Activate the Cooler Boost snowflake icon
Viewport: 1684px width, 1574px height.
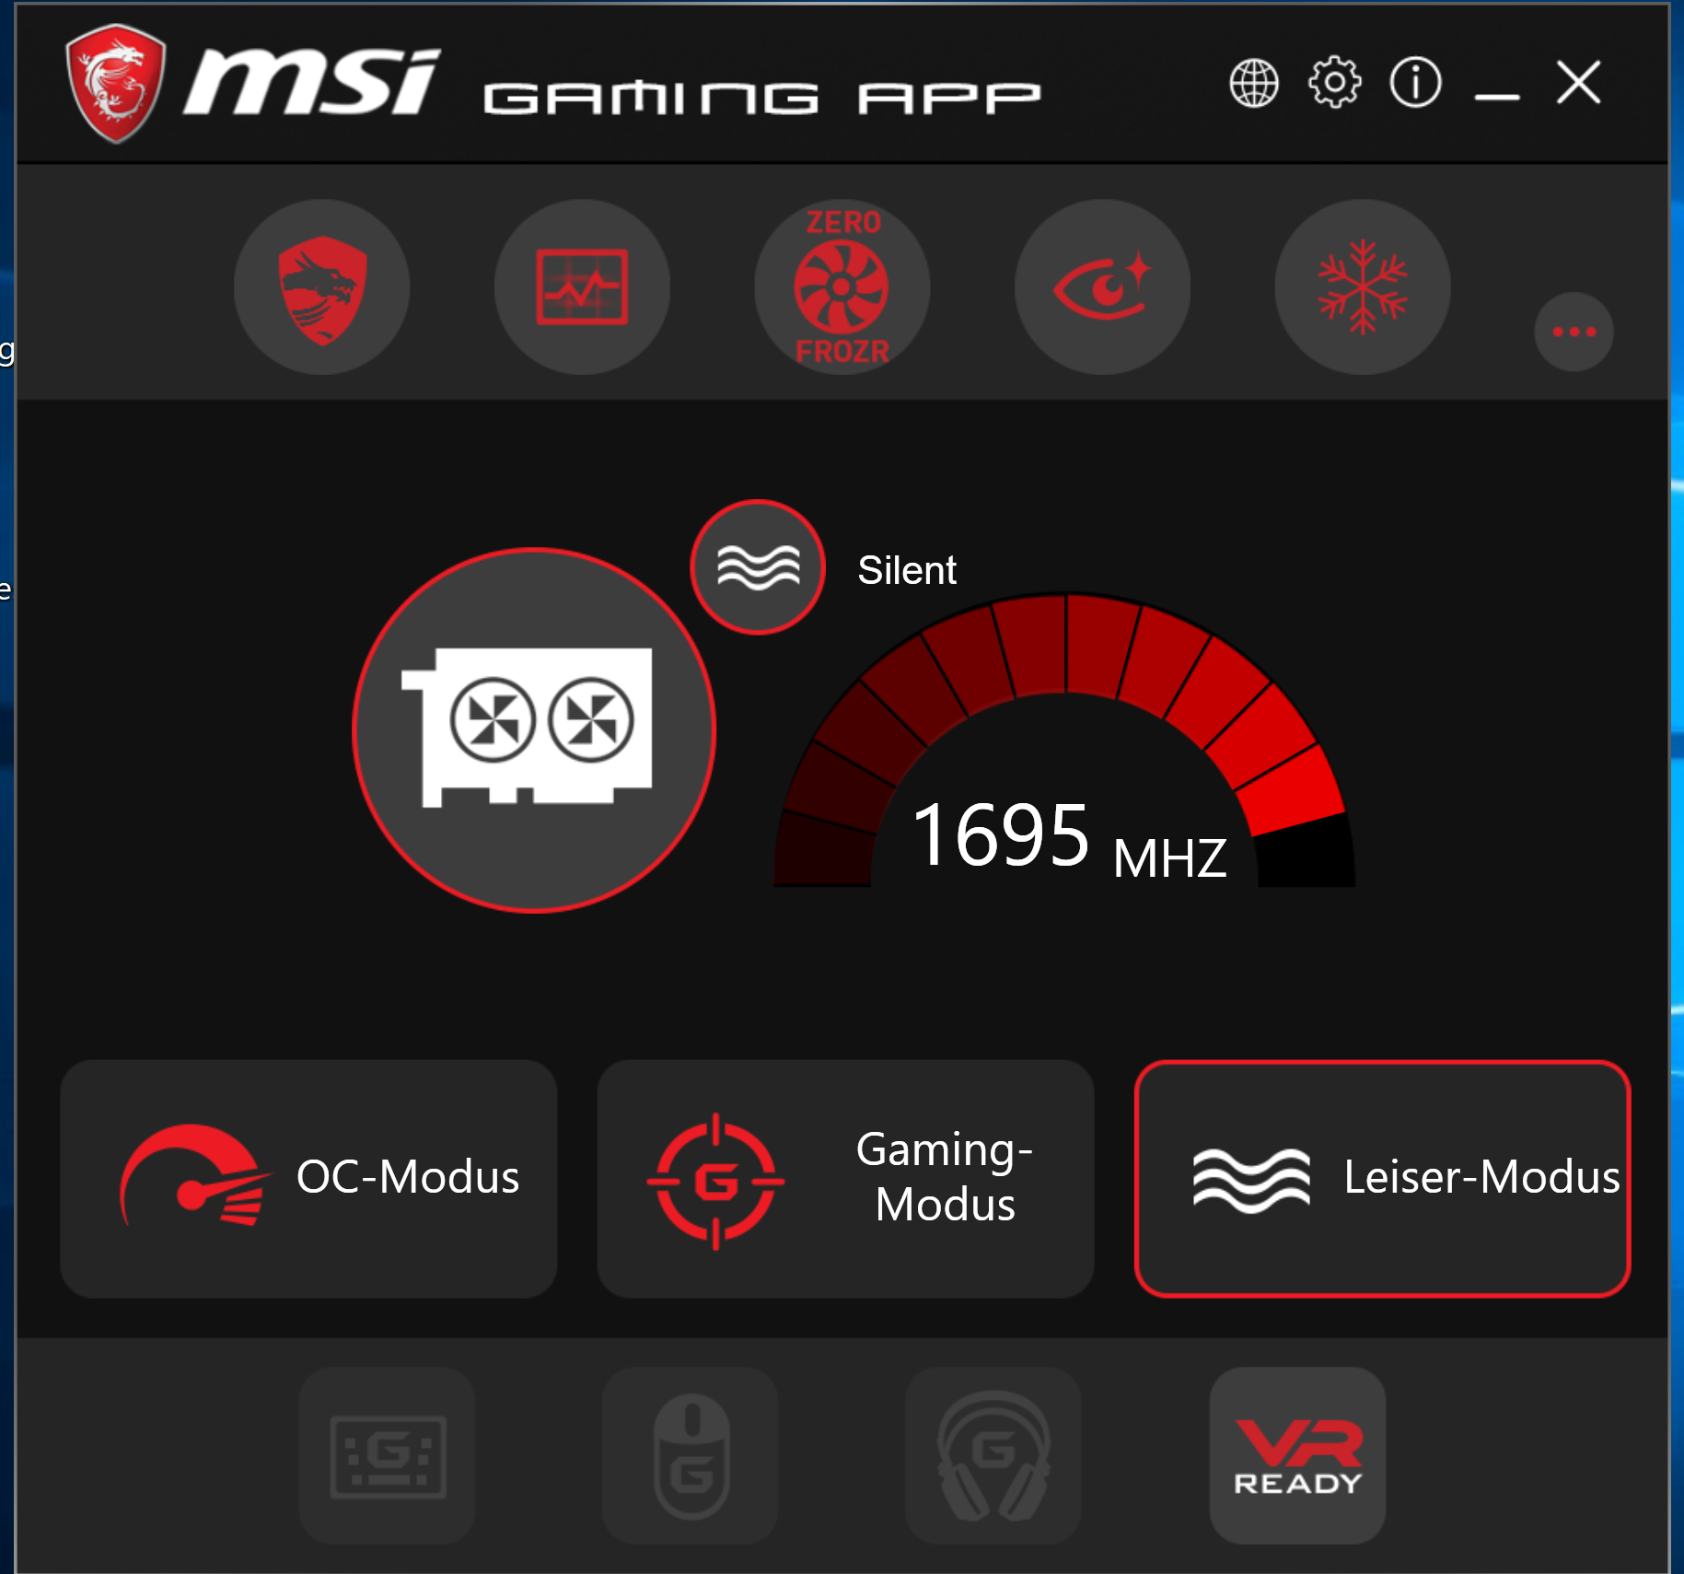point(1363,287)
